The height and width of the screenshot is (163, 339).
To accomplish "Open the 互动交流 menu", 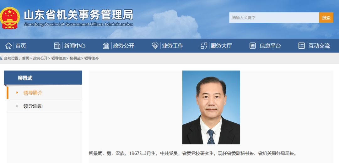I will (319, 46).
